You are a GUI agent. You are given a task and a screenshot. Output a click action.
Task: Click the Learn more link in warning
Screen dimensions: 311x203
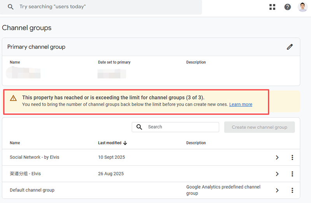point(241,104)
